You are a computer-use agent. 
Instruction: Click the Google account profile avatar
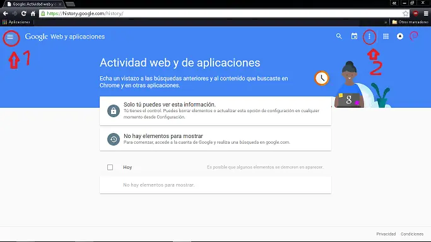414,36
